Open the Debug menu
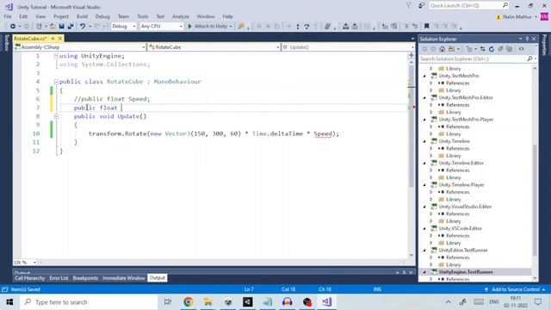This screenshot has width=551, height=310. pos(102,16)
